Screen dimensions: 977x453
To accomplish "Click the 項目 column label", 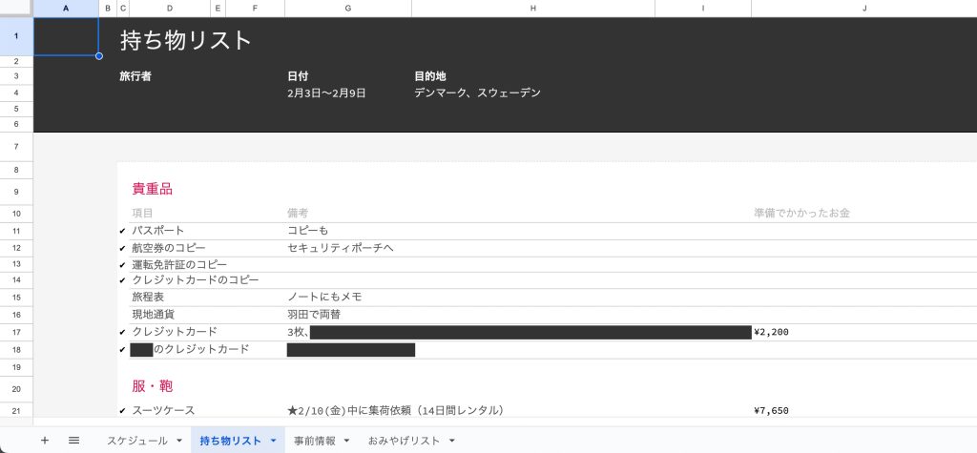I will pos(142,213).
